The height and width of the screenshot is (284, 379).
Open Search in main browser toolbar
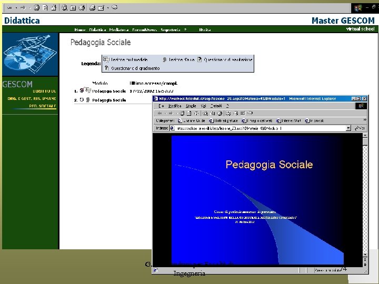(64, 8)
